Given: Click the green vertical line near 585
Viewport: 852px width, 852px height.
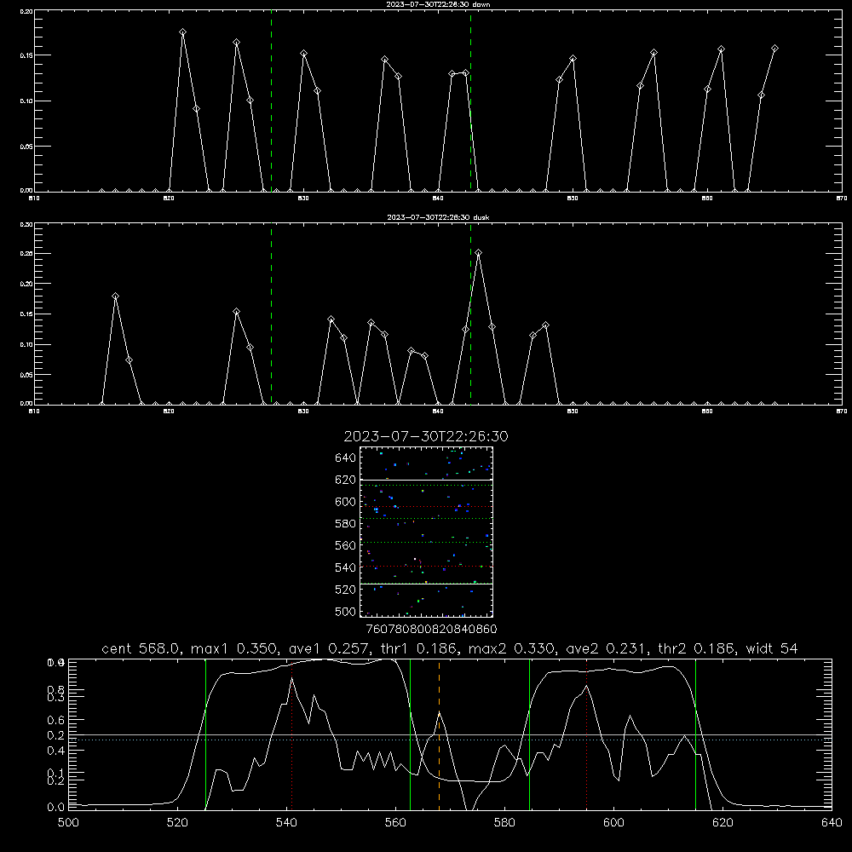Looking at the screenshot, I should point(529,734).
